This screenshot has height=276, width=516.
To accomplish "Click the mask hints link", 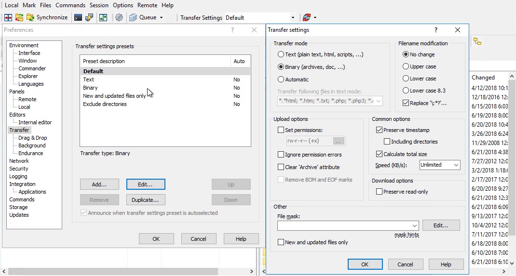I will (407, 235).
